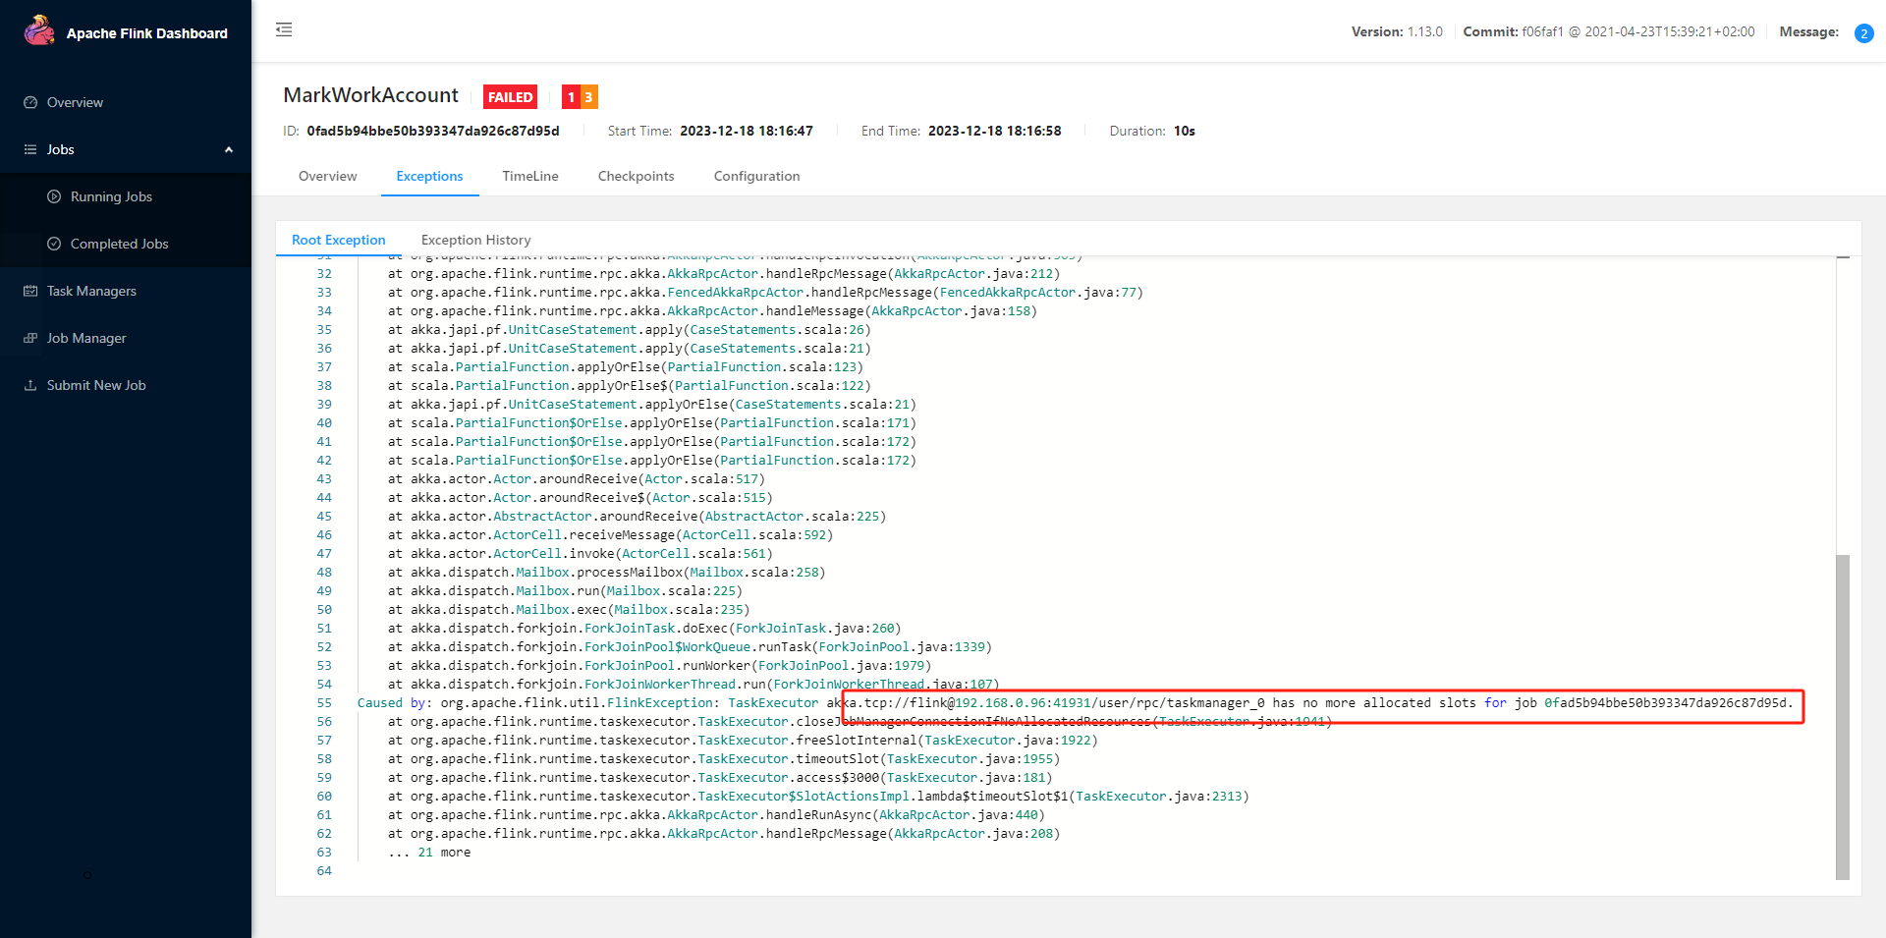Click the AbstractActor.aroundReceive stack trace line

click(637, 516)
